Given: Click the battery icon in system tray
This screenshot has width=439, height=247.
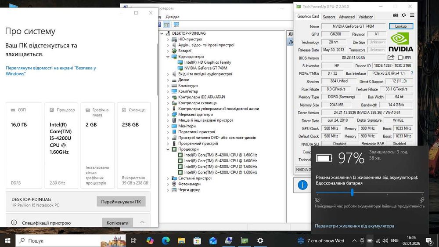Looking at the screenshot, I should coord(370,240).
